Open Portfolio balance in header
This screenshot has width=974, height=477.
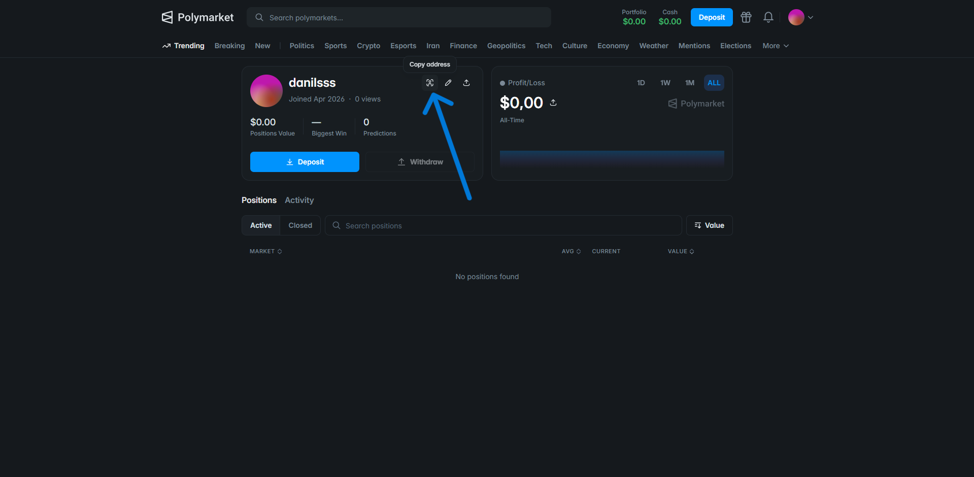pos(634,17)
